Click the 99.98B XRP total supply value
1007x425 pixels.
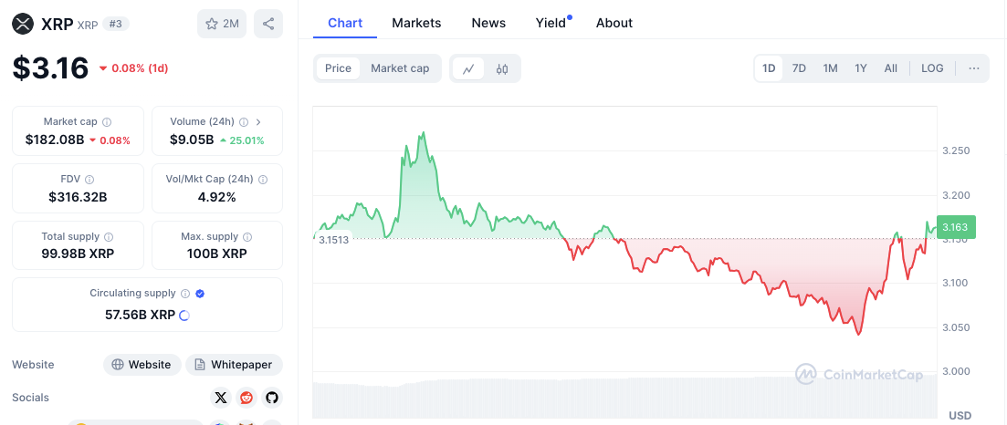(78, 254)
